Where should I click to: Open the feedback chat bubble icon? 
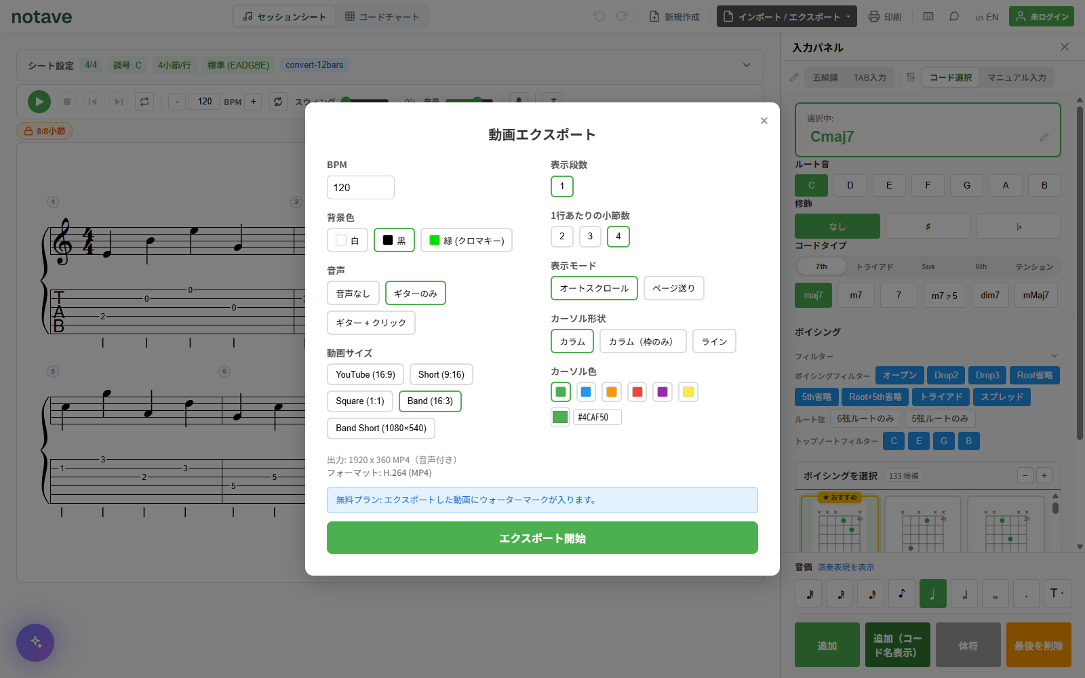click(954, 16)
